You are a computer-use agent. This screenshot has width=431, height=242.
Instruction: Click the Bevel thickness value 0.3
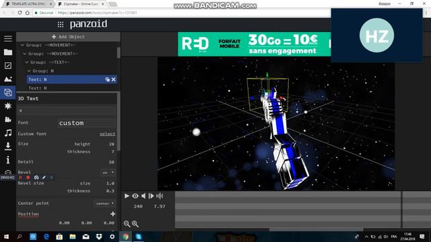point(110,191)
